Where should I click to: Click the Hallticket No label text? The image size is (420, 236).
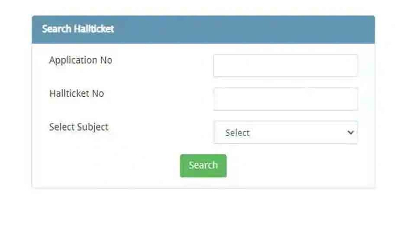click(x=77, y=94)
